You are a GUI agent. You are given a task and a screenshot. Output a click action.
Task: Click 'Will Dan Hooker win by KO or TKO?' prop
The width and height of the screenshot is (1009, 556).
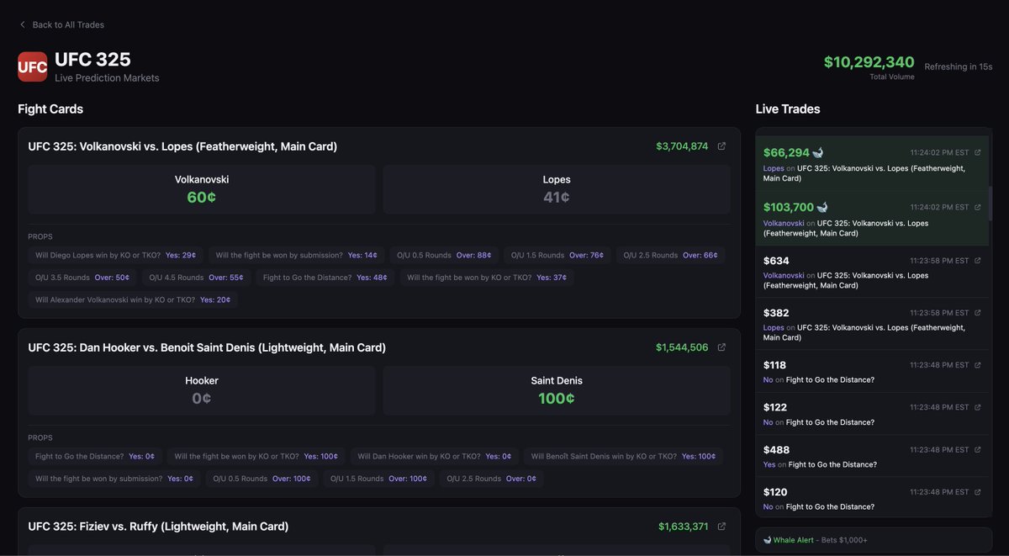(x=435, y=456)
